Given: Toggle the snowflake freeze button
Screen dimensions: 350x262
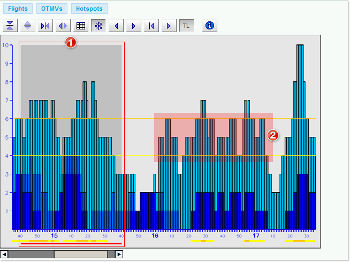Looking at the screenshot, I should pos(98,26).
